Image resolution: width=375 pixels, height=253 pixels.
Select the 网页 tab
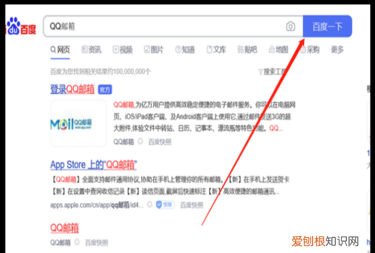coord(60,50)
